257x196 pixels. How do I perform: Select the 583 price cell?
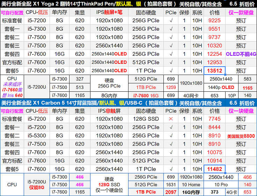[x=248, y=79]
